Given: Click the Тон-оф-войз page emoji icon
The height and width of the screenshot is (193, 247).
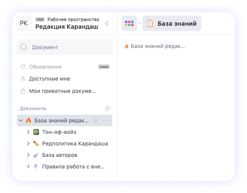Looking at the screenshot, I should pos(36,132).
